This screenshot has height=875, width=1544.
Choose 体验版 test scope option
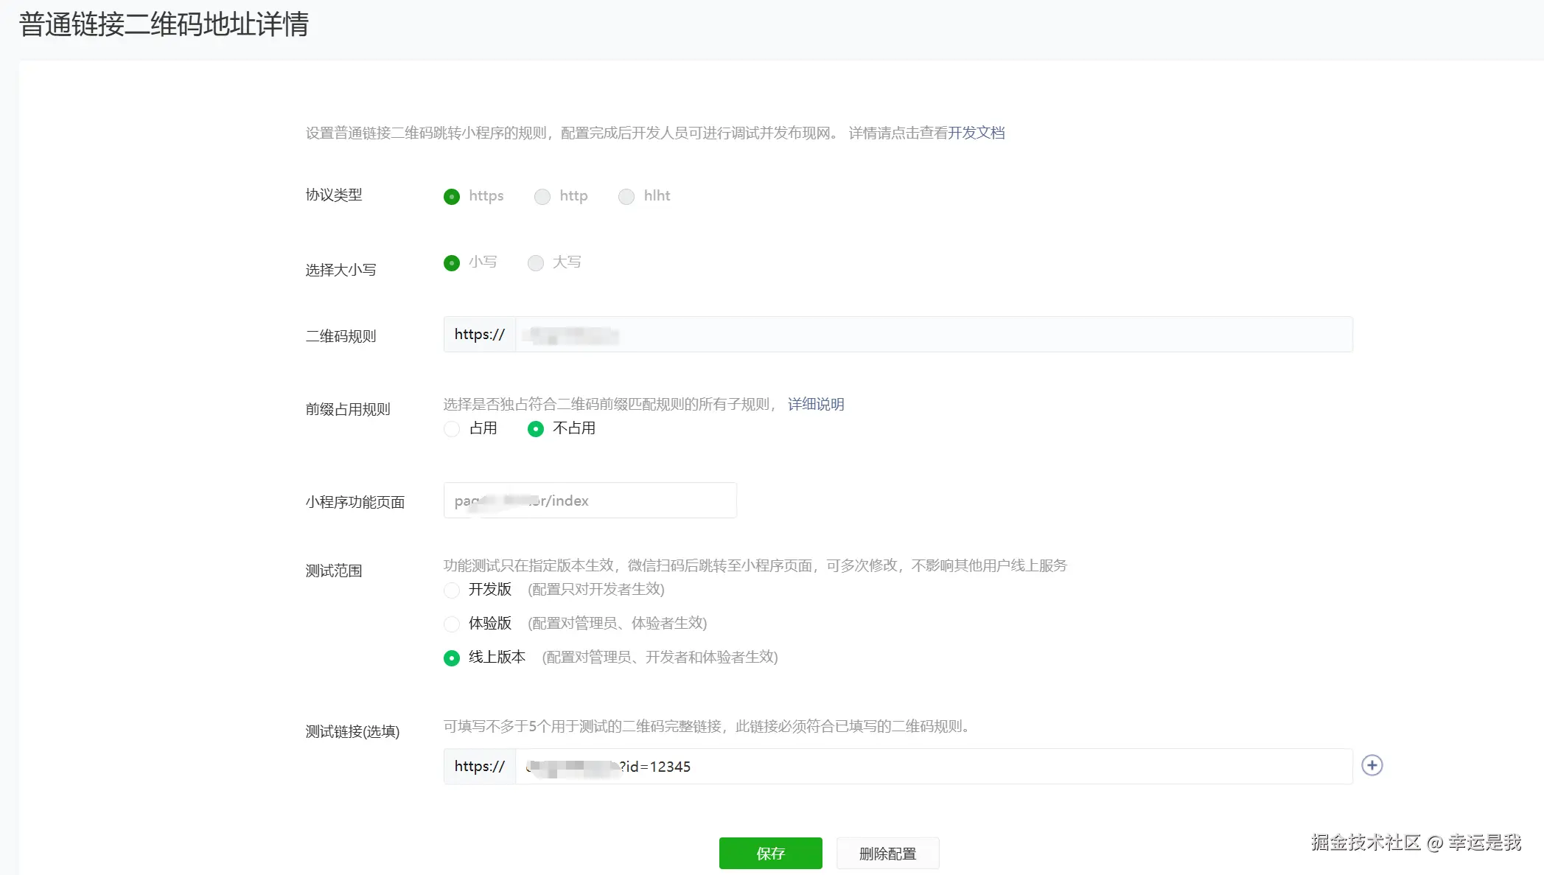[x=452, y=624]
